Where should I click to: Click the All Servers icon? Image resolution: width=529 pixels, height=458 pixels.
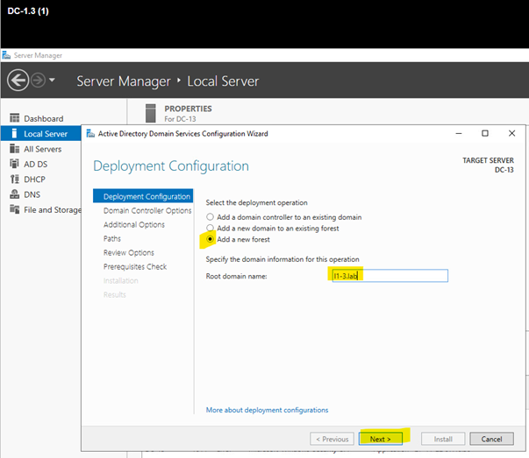tap(15, 149)
